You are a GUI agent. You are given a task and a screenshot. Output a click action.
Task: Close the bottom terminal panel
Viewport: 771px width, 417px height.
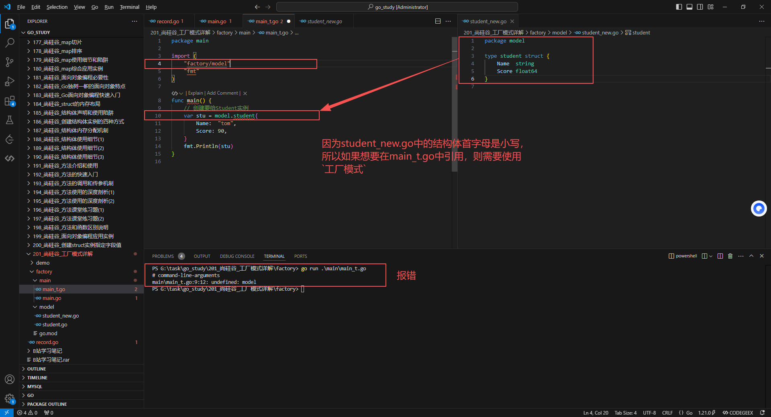coord(762,256)
